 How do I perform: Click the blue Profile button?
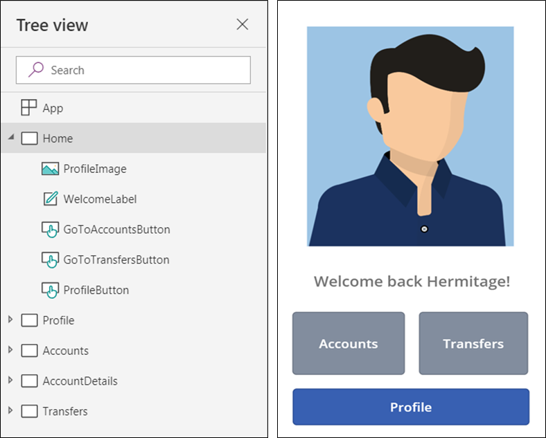point(411,407)
